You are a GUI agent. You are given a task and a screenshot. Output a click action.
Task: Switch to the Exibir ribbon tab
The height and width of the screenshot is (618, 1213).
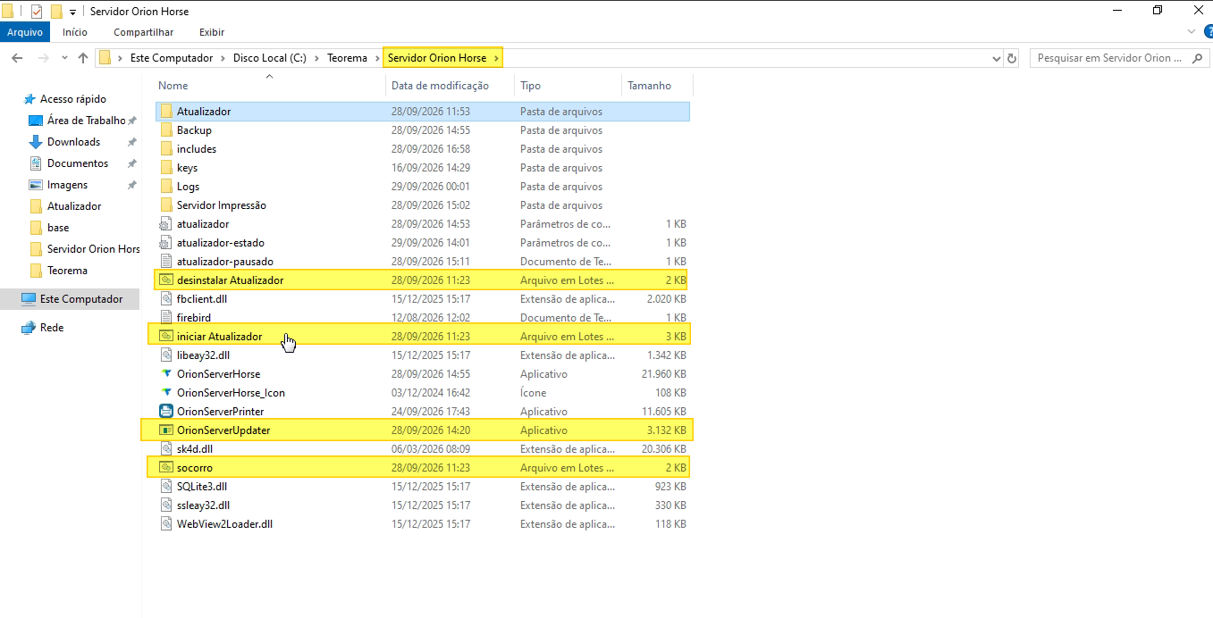[212, 32]
